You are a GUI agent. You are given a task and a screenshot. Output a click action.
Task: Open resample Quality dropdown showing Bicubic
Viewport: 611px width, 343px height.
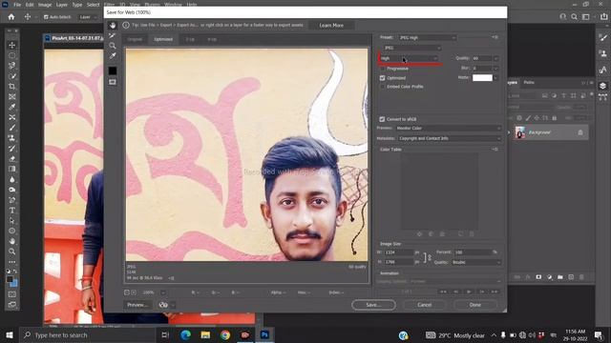476,263
